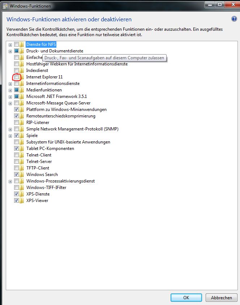Enable the TFTP-Client checkbox

point(17,168)
